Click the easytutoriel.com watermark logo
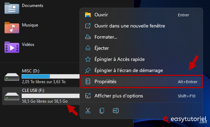Viewport: 210px width, 127px height. click(x=185, y=120)
